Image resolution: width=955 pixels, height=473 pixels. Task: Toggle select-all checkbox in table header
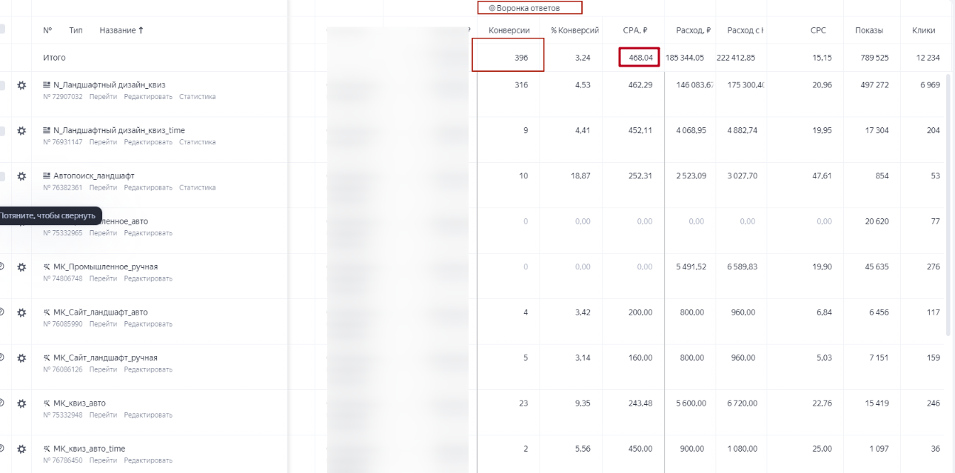[1, 30]
